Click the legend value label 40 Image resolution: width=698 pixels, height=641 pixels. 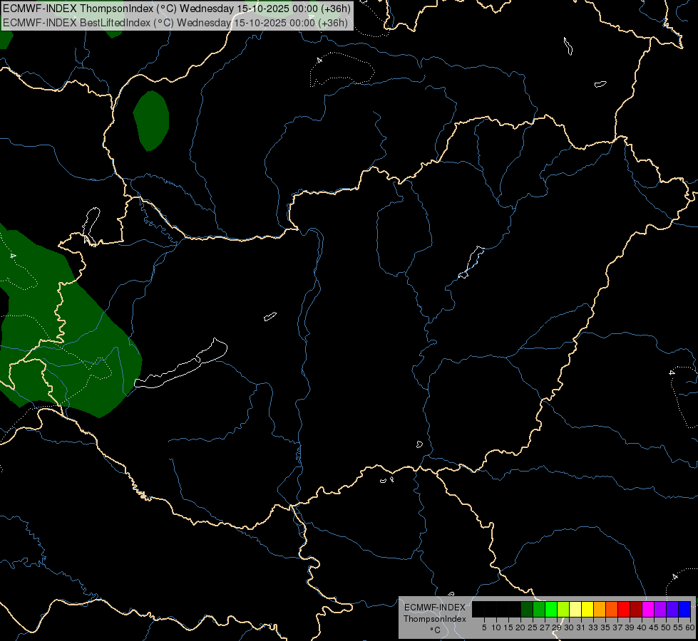coord(642,627)
